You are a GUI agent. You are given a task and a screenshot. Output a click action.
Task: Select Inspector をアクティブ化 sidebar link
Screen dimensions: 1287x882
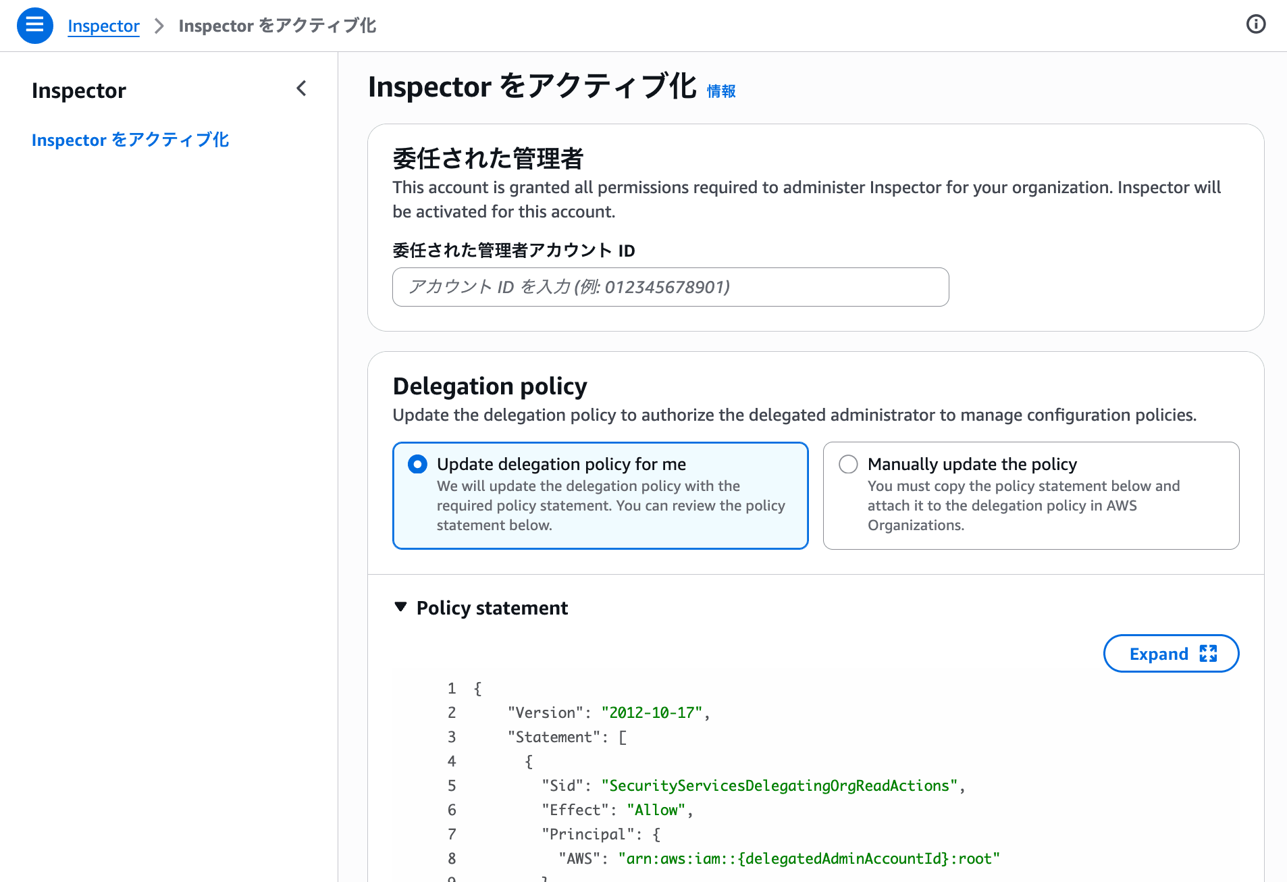(x=130, y=140)
